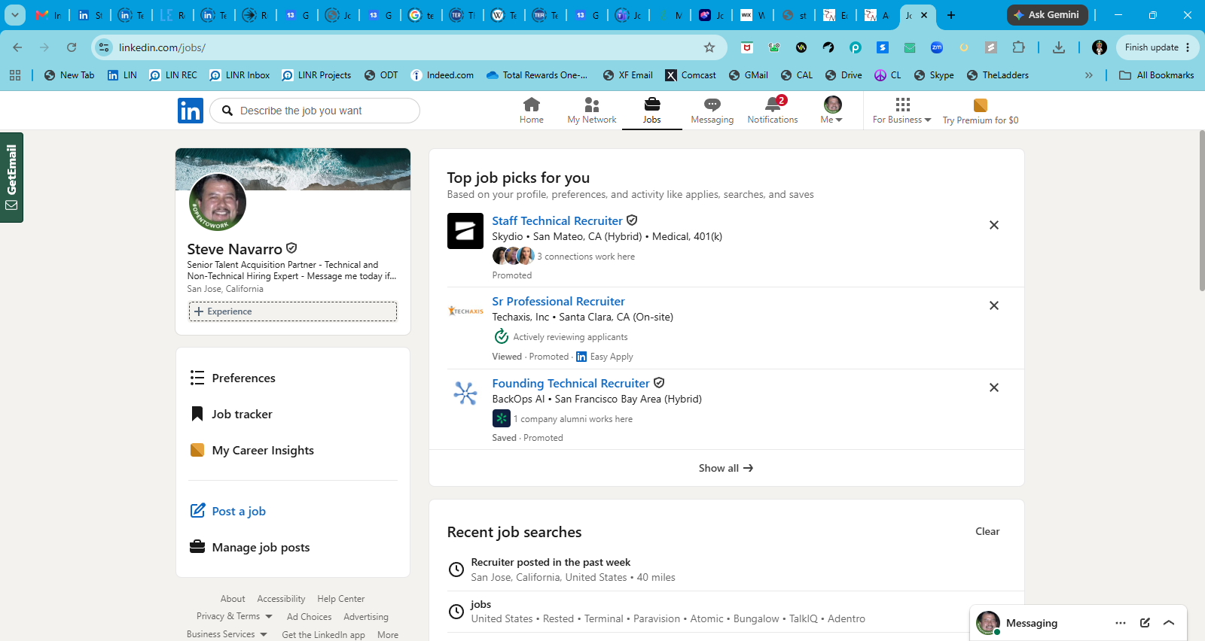Expand the For Business dropdown
This screenshot has height=641, width=1205.
point(901,111)
